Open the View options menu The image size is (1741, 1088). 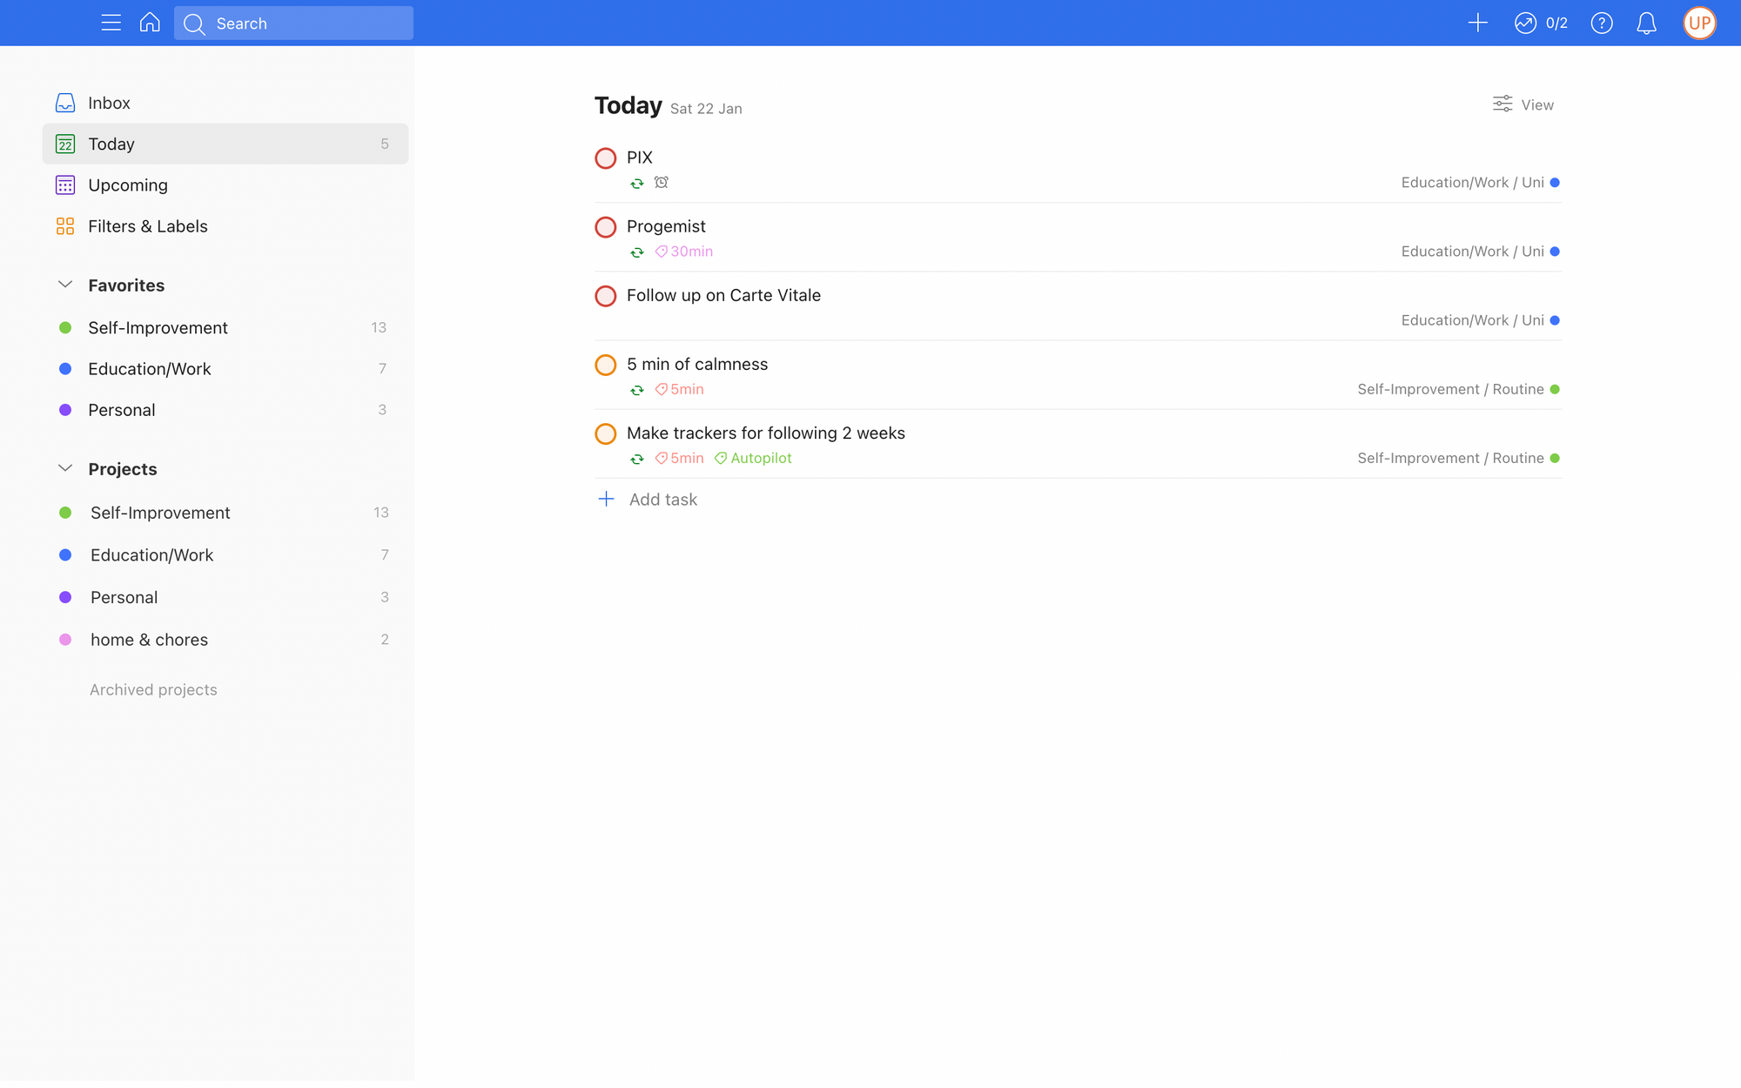(x=1523, y=104)
